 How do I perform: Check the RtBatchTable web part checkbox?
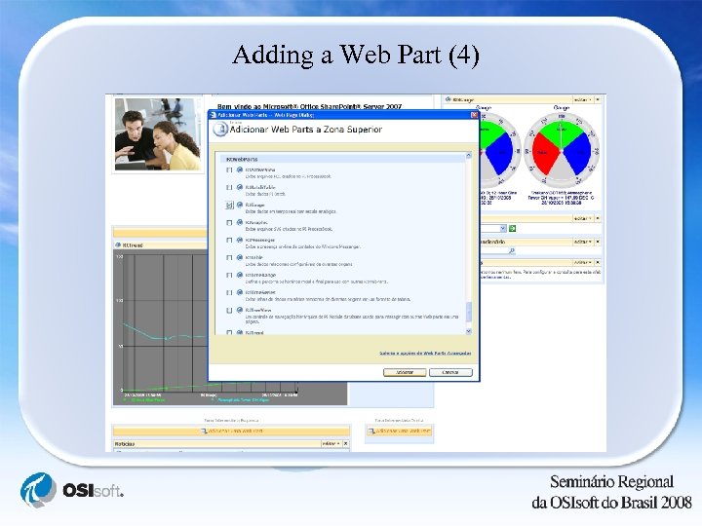tap(229, 188)
